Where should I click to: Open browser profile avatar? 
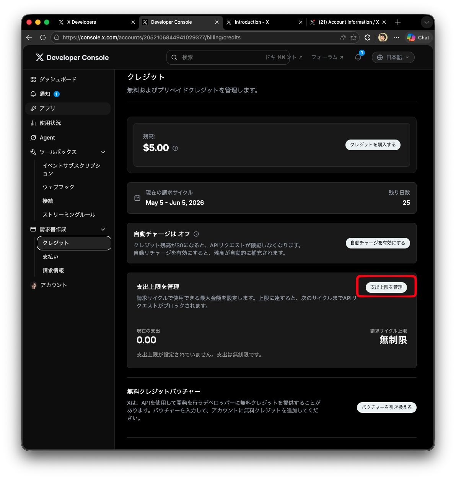[383, 37]
